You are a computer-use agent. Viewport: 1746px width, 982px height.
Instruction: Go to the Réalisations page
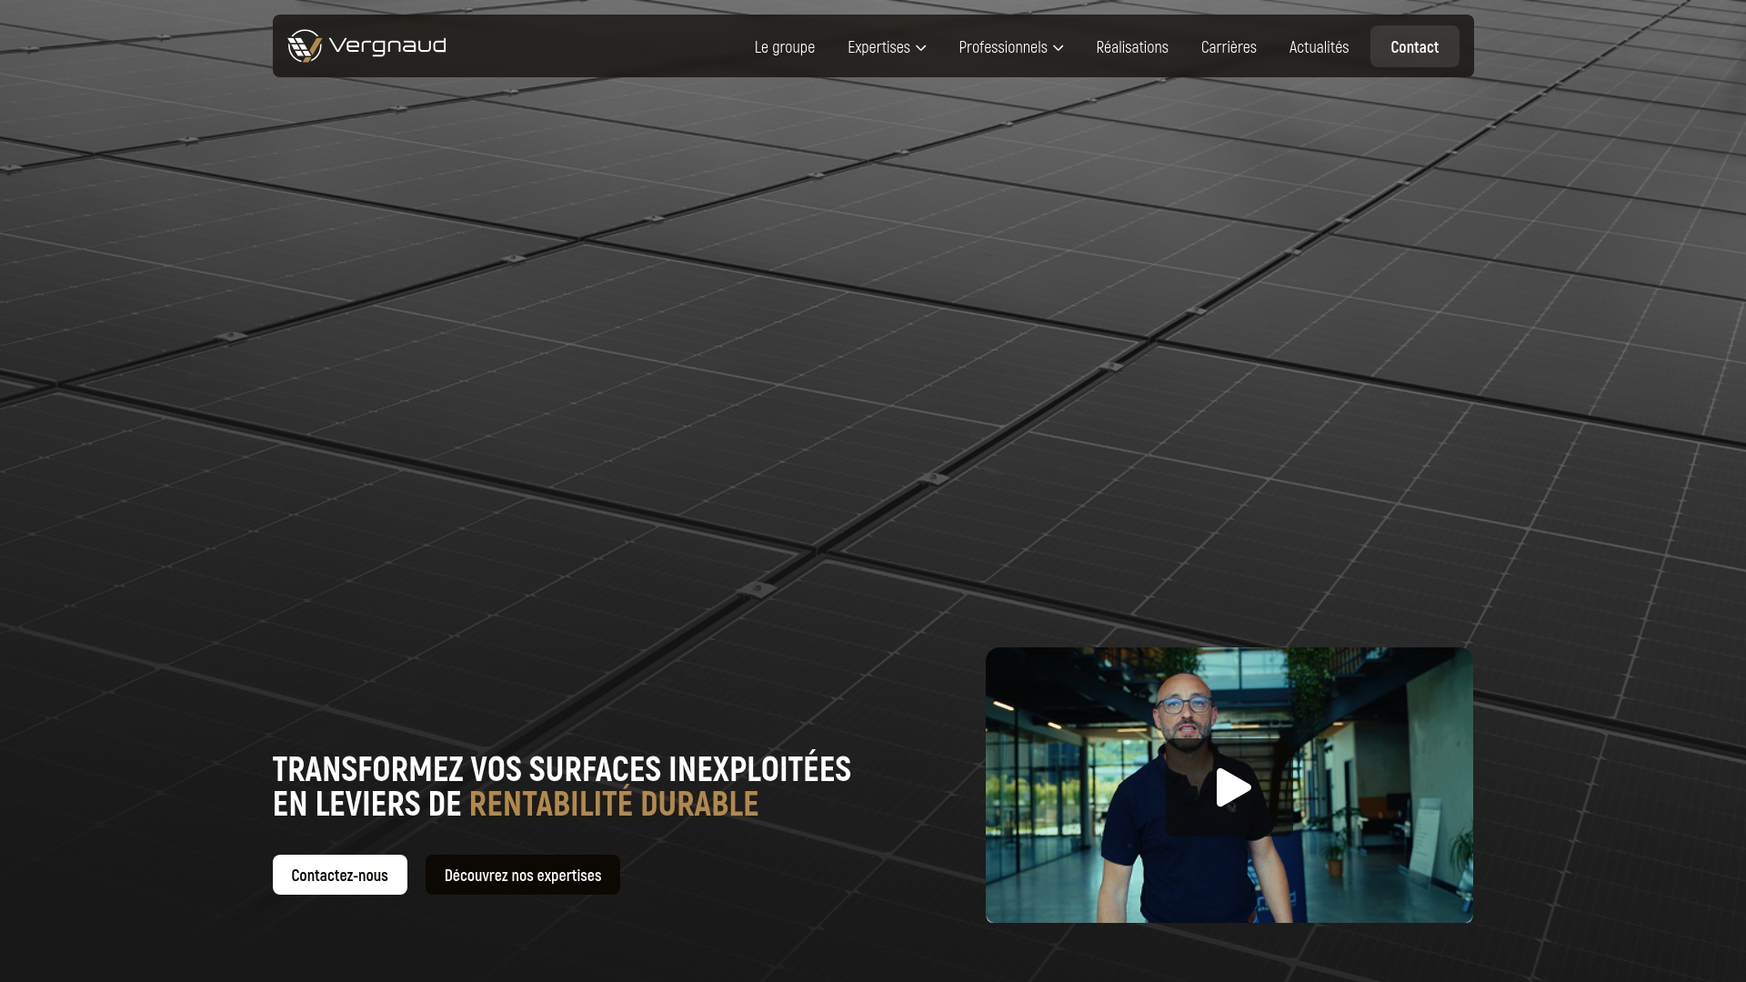pyautogui.click(x=1132, y=47)
